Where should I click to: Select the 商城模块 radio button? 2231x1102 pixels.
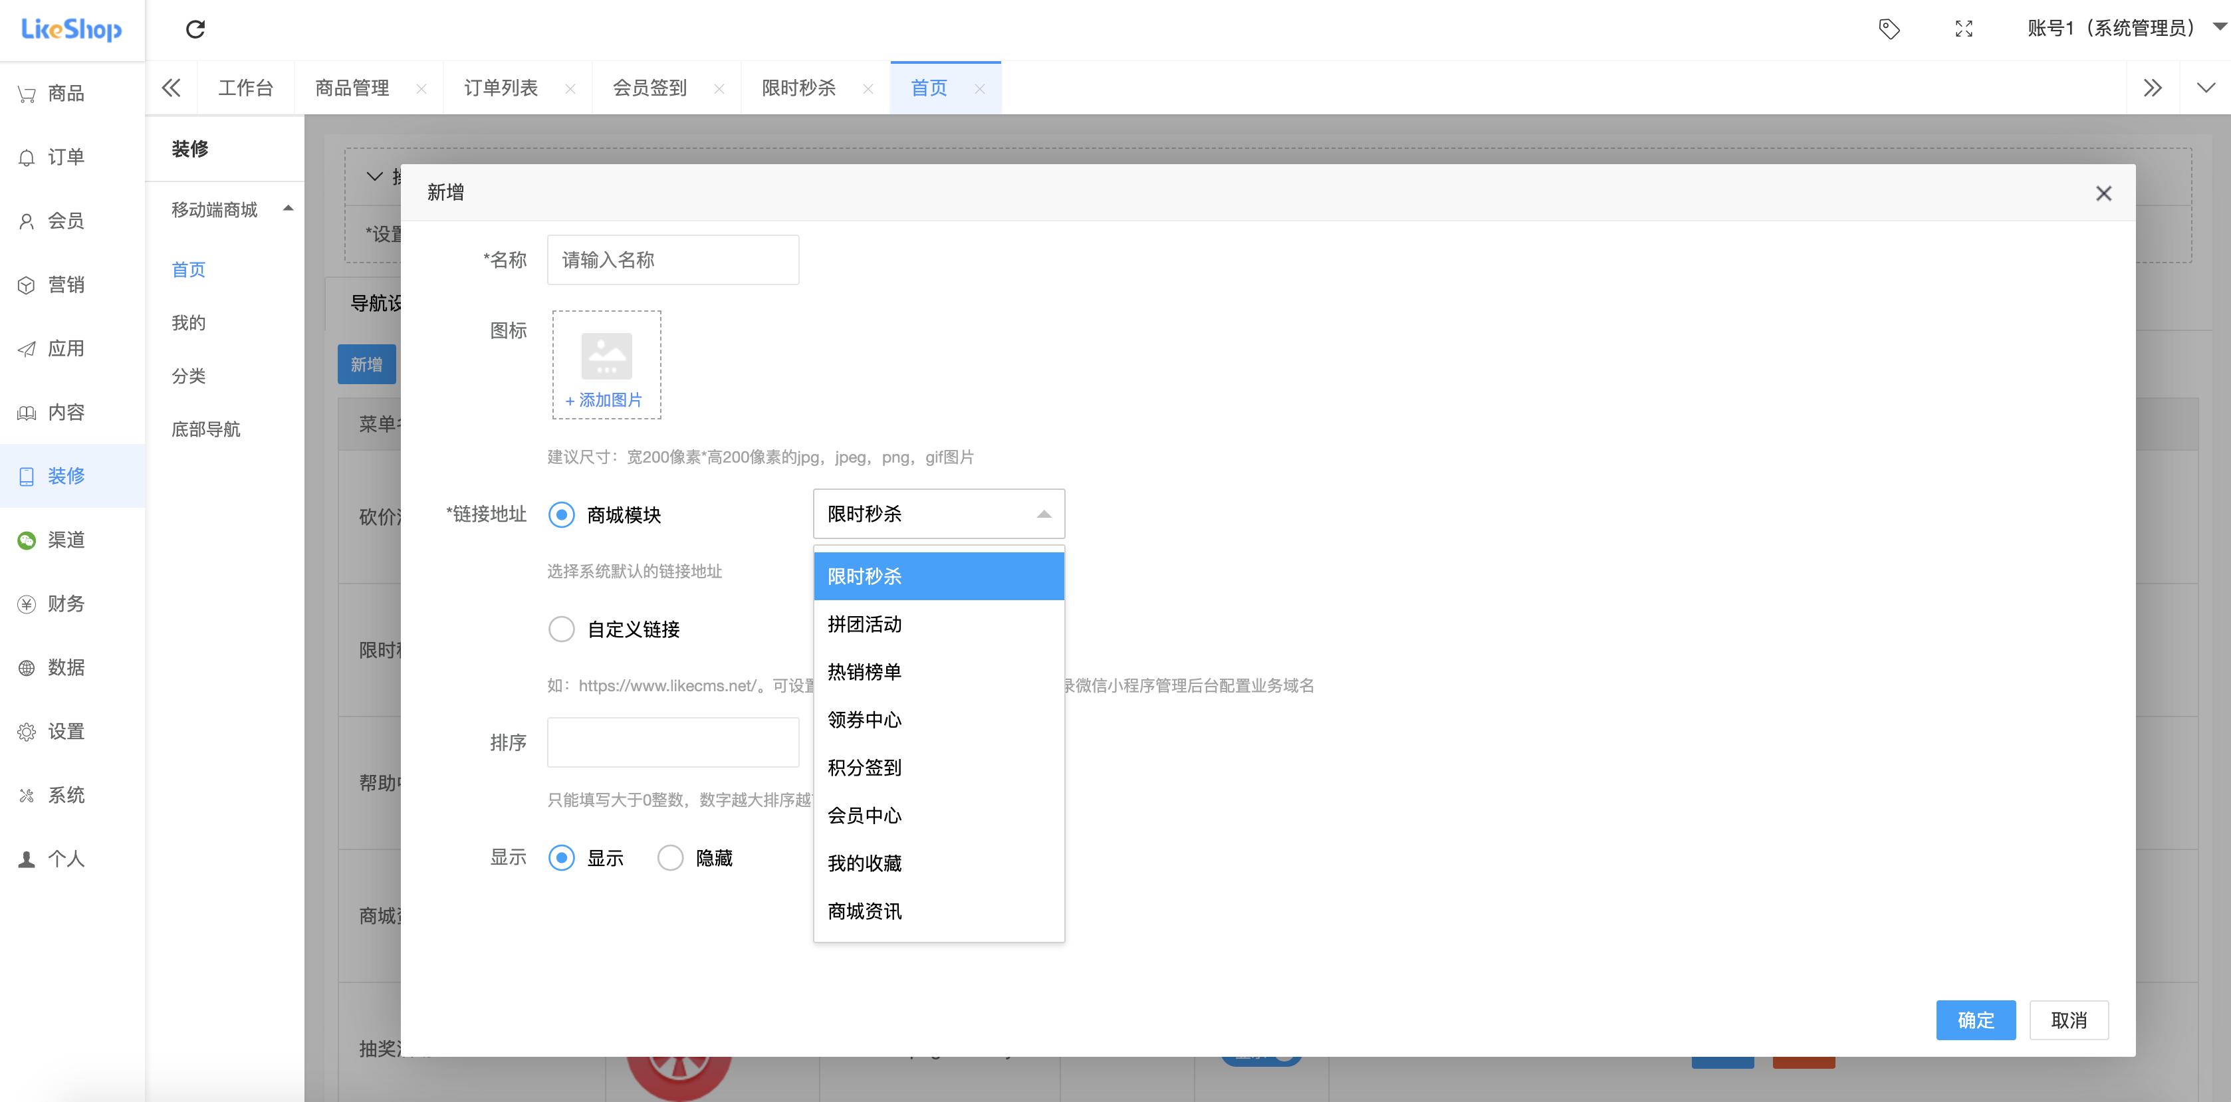coord(561,514)
